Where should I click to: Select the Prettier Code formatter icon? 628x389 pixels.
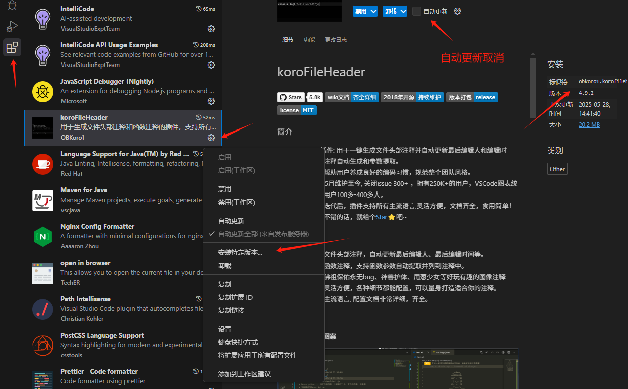coord(43,380)
